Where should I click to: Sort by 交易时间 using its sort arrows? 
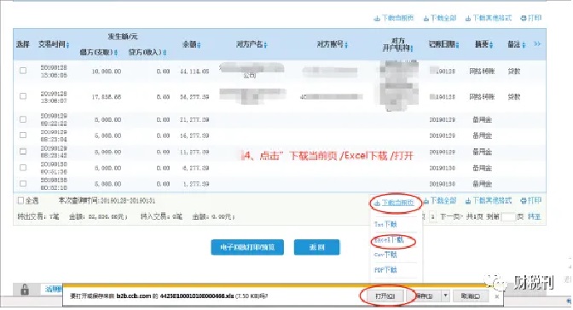click(x=68, y=45)
